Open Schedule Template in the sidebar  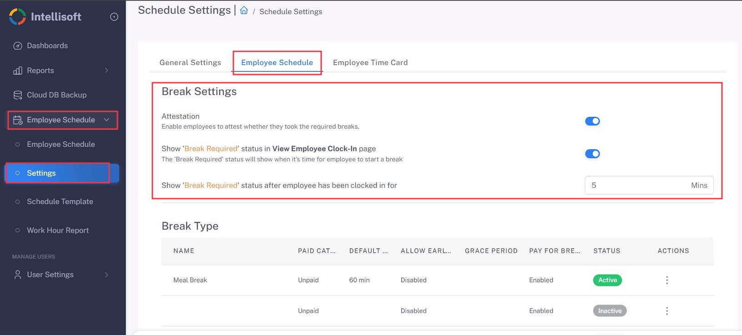point(60,201)
